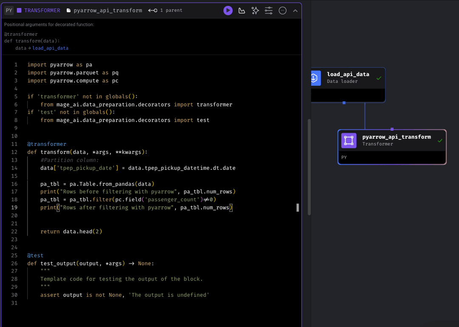Click the 'Template code for testing' docstring line
The height and width of the screenshot is (327, 459).
pyautogui.click(x=122, y=279)
